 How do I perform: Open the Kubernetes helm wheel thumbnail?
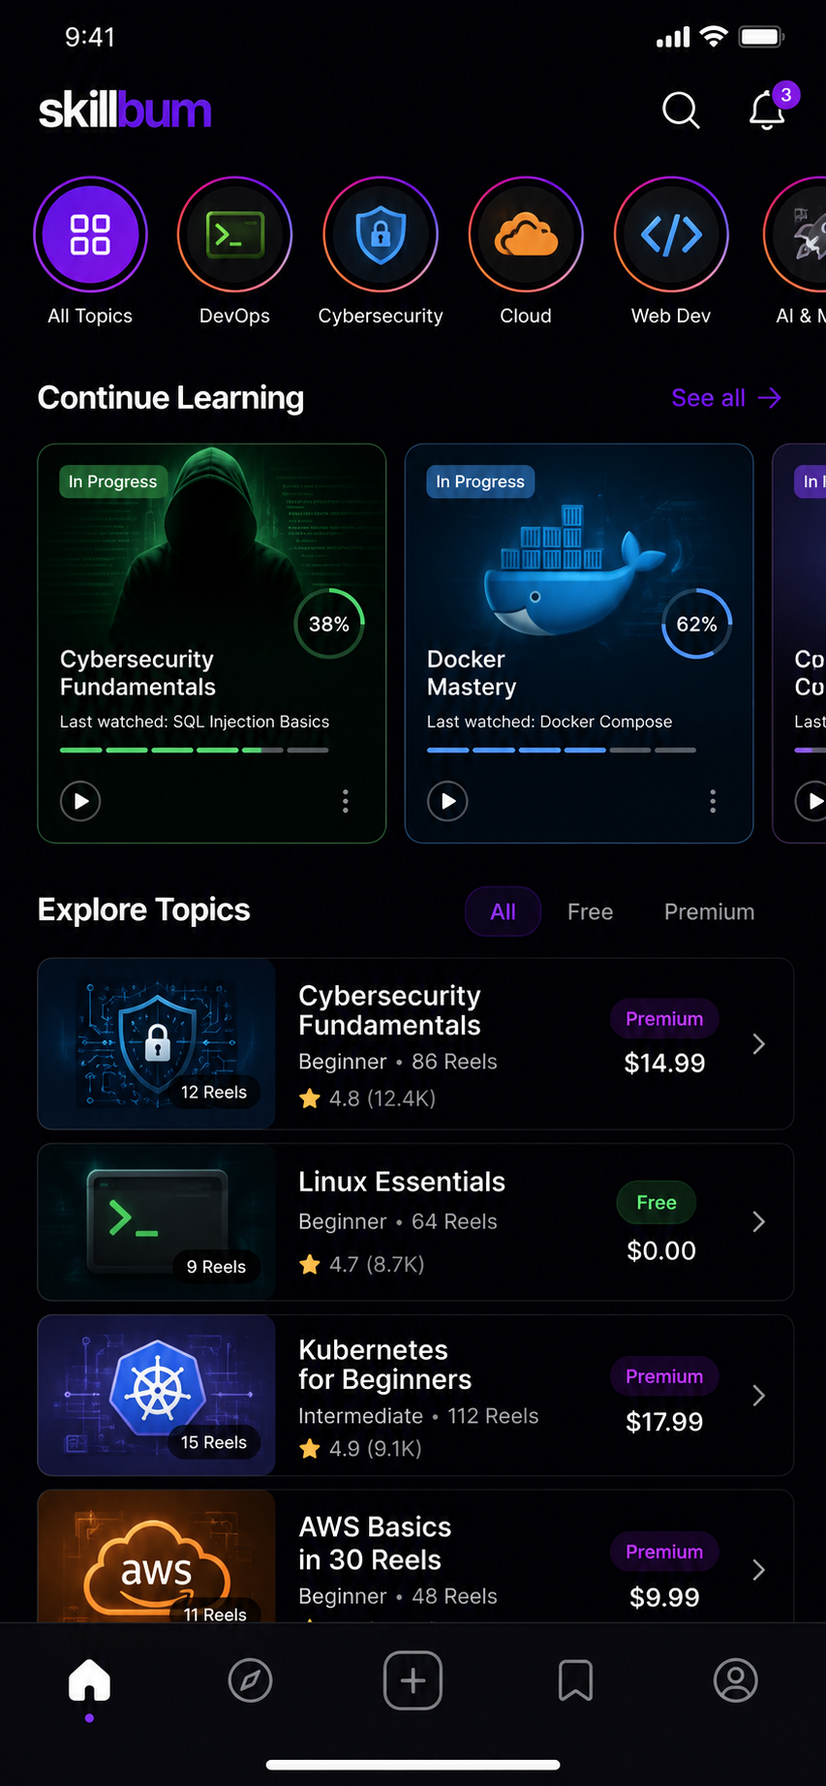[157, 1396]
